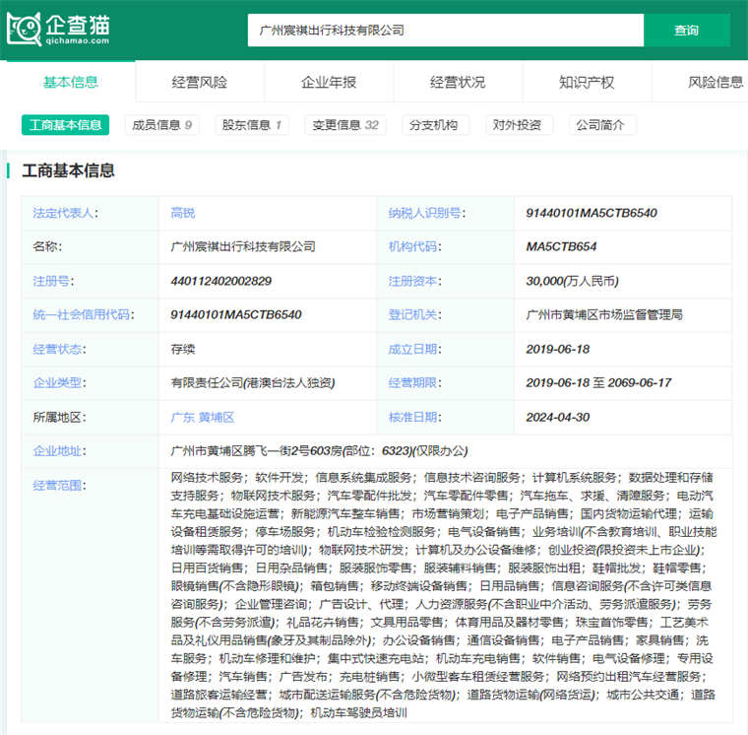Click the address 广州市黄埔区腾飞一街2号603房

click(x=257, y=451)
